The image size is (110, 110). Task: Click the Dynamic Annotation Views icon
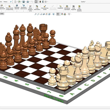click(x=46, y=14)
